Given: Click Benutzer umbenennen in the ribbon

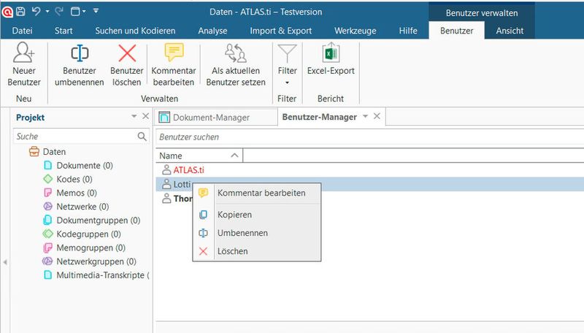Looking at the screenshot, I should (x=80, y=65).
